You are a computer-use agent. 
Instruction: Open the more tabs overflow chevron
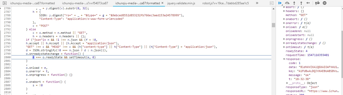pos(257,3)
